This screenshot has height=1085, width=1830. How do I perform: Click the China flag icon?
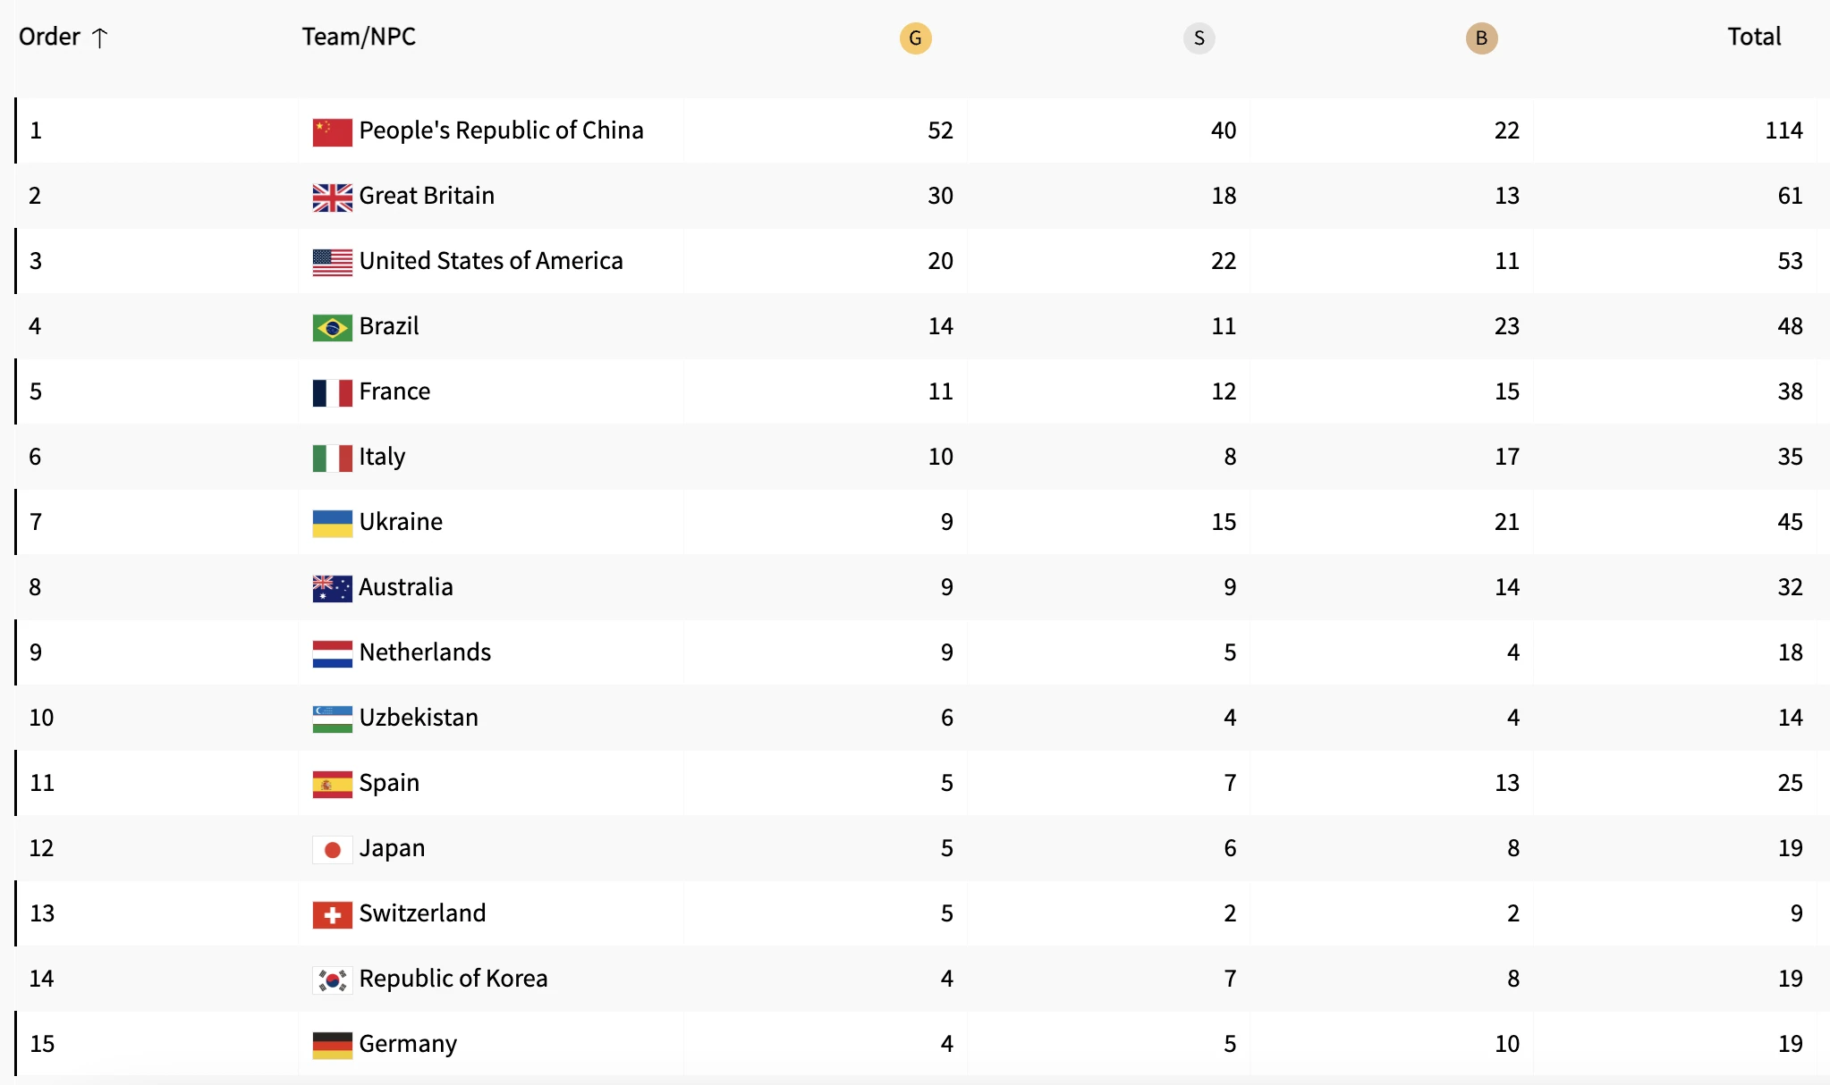[332, 132]
